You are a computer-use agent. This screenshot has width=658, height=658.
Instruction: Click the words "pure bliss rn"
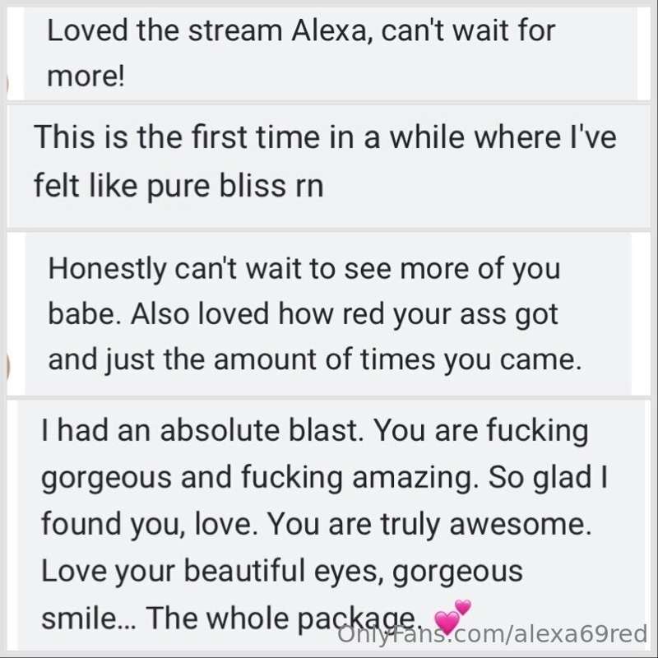pyautogui.click(x=235, y=186)
